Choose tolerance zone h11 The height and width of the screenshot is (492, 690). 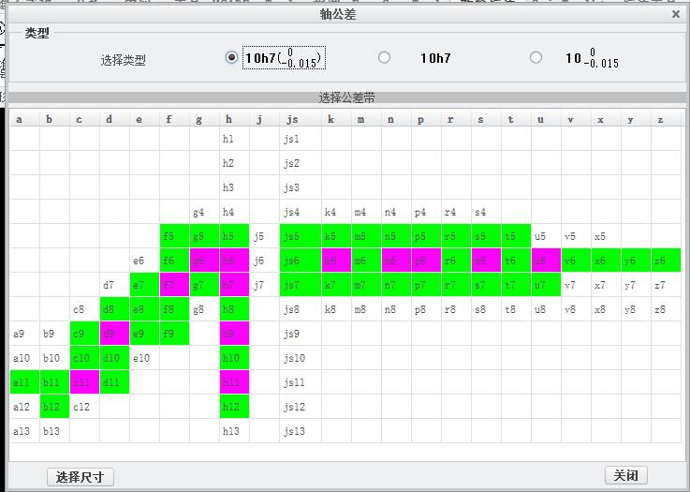(x=234, y=382)
